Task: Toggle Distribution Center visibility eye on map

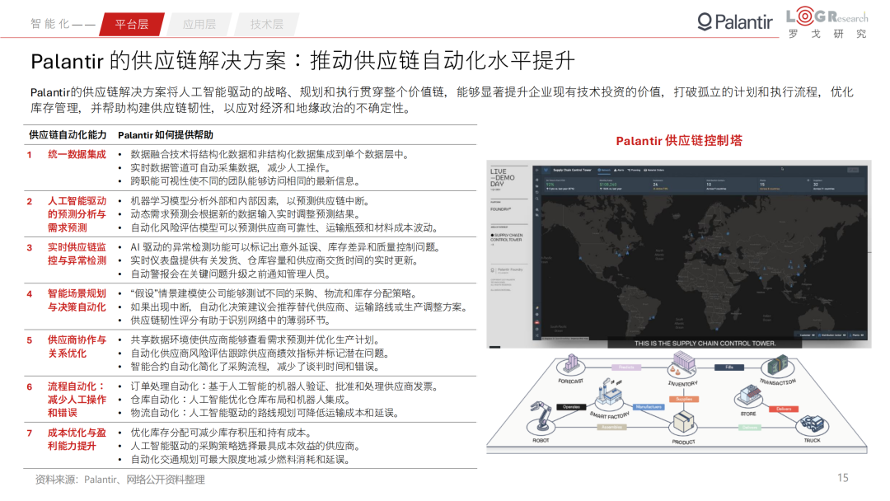Action: tap(845, 335)
